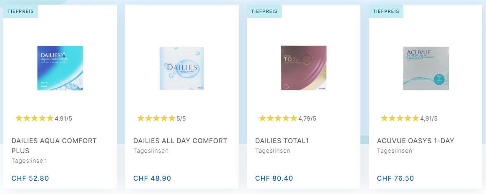
Task: Click the DAILIES ALL DAY COMFORT title
Action: (x=180, y=141)
